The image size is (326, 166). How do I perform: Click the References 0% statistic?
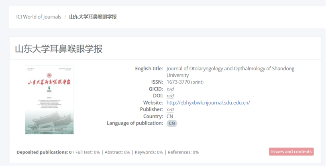click(x=183, y=152)
